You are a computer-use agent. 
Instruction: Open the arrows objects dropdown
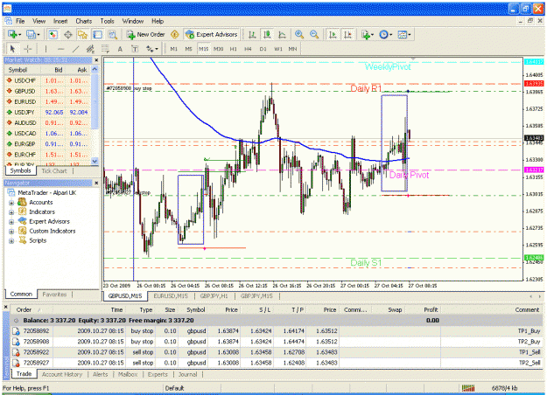[x=151, y=49]
